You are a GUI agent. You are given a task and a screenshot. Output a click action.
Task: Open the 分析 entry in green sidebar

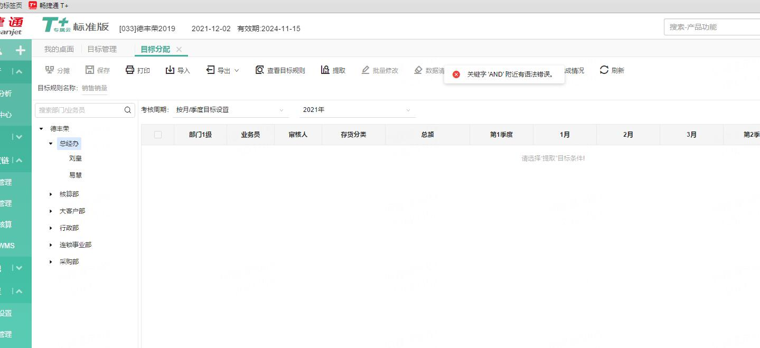click(x=6, y=93)
